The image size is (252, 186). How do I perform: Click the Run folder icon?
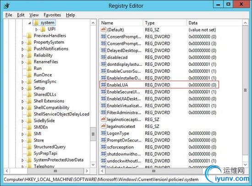[29, 68]
